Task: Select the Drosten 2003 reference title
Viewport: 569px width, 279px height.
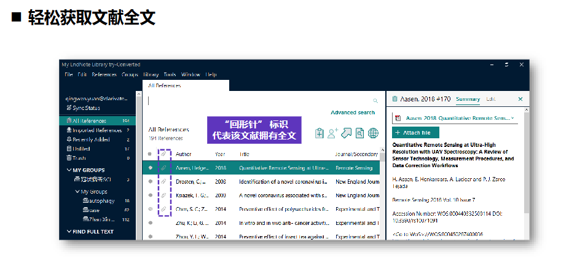Action: (283, 181)
